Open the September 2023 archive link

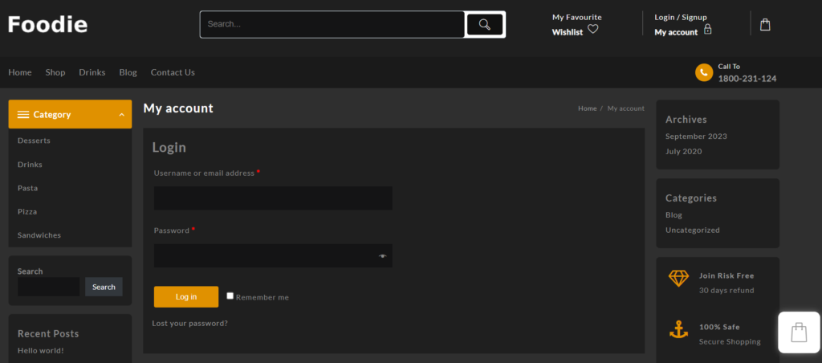tap(696, 137)
